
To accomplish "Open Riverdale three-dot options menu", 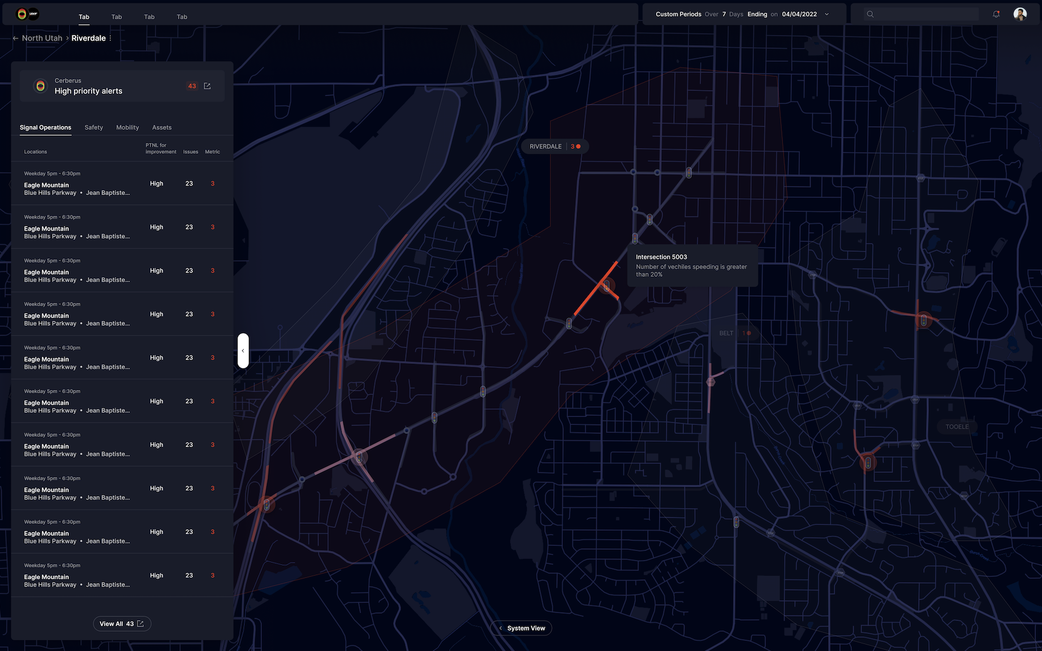I will [x=110, y=38].
